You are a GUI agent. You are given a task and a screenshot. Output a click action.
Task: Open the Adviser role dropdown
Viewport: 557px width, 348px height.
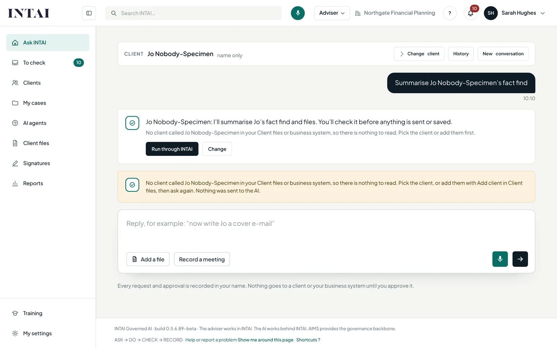click(x=332, y=13)
